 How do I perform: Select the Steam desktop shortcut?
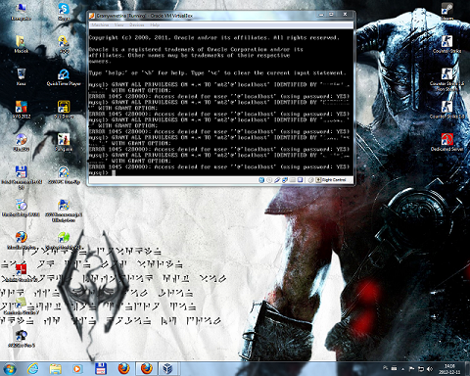click(446, 12)
